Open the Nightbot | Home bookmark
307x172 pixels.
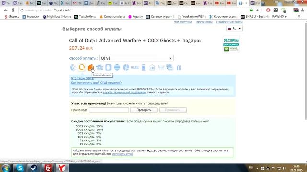tap(57, 17)
